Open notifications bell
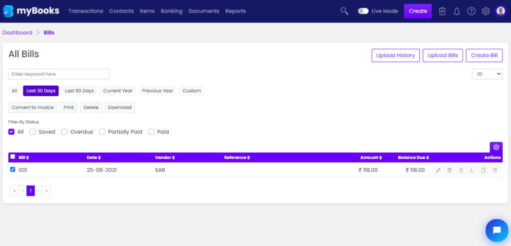This screenshot has width=511, height=246. [457, 11]
